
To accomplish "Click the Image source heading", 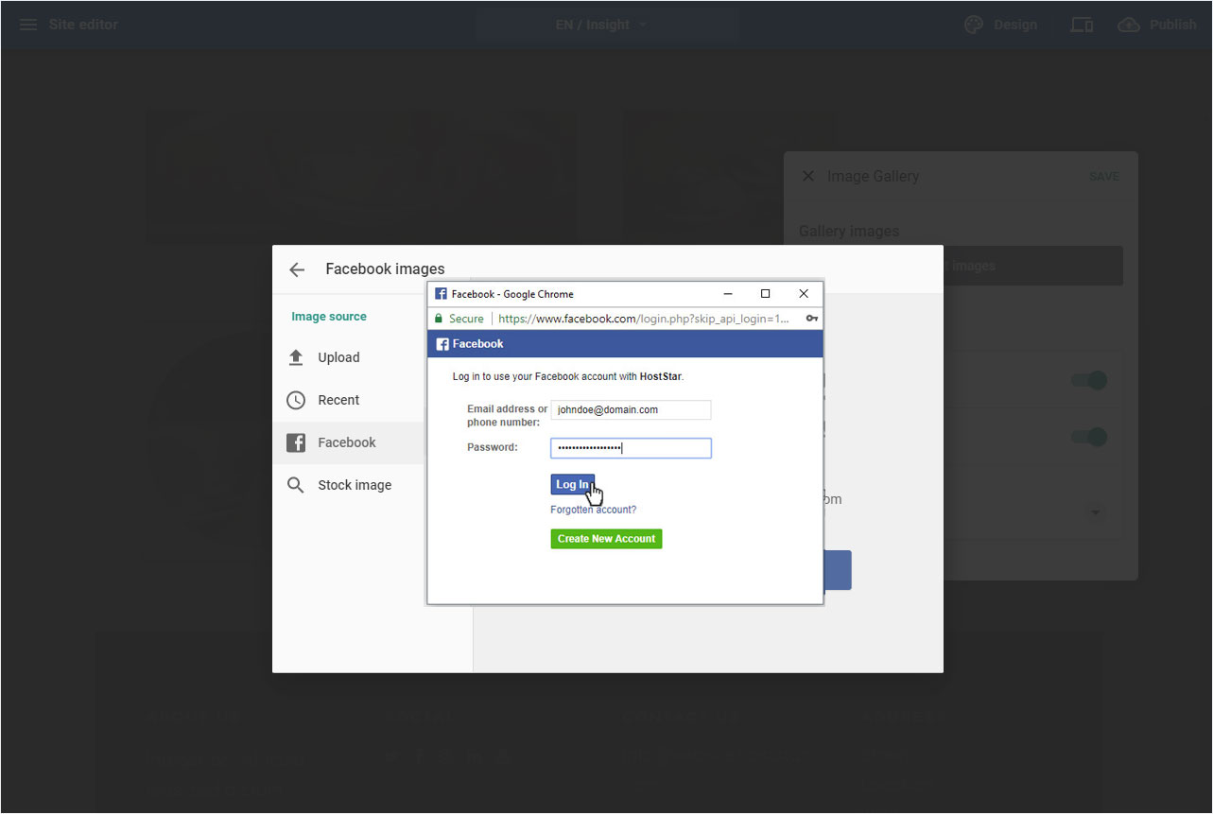I will [x=329, y=317].
